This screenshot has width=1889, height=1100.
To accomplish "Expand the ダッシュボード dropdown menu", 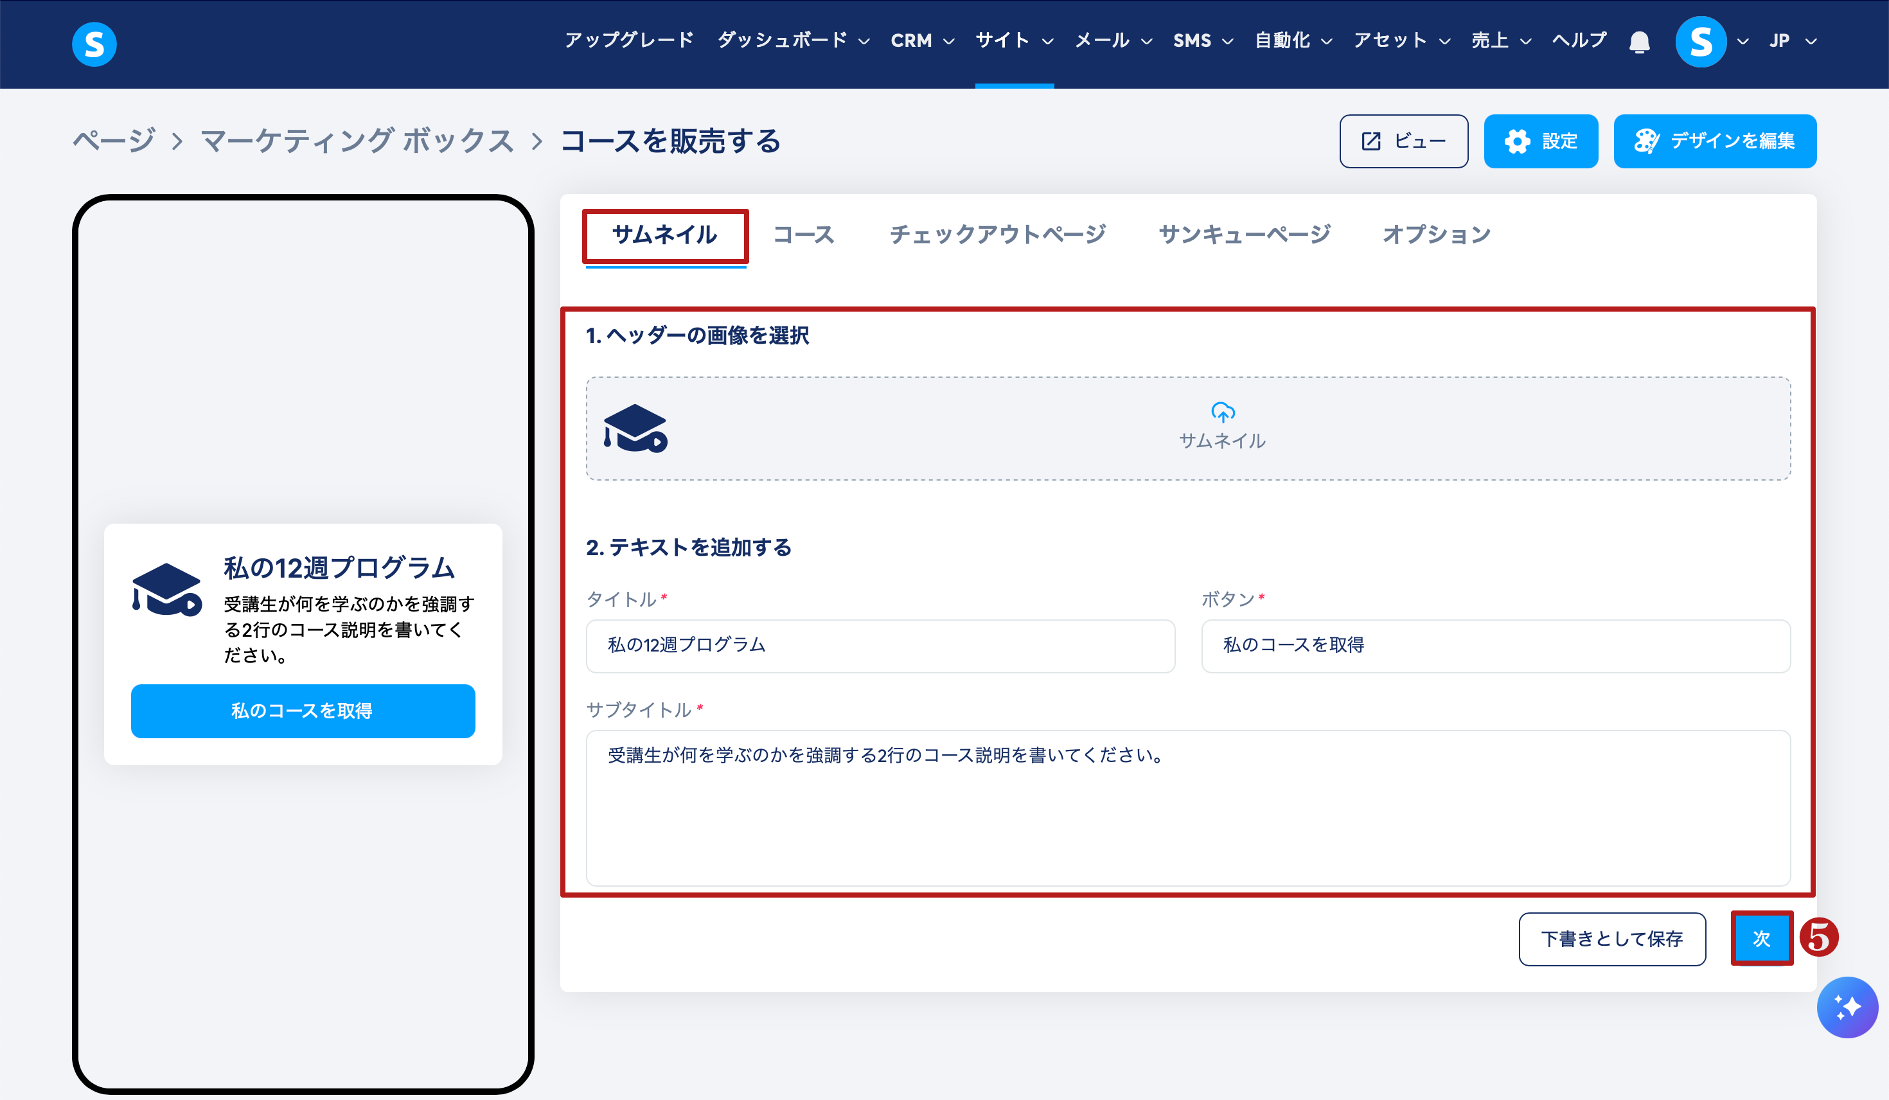I will click(x=793, y=40).
